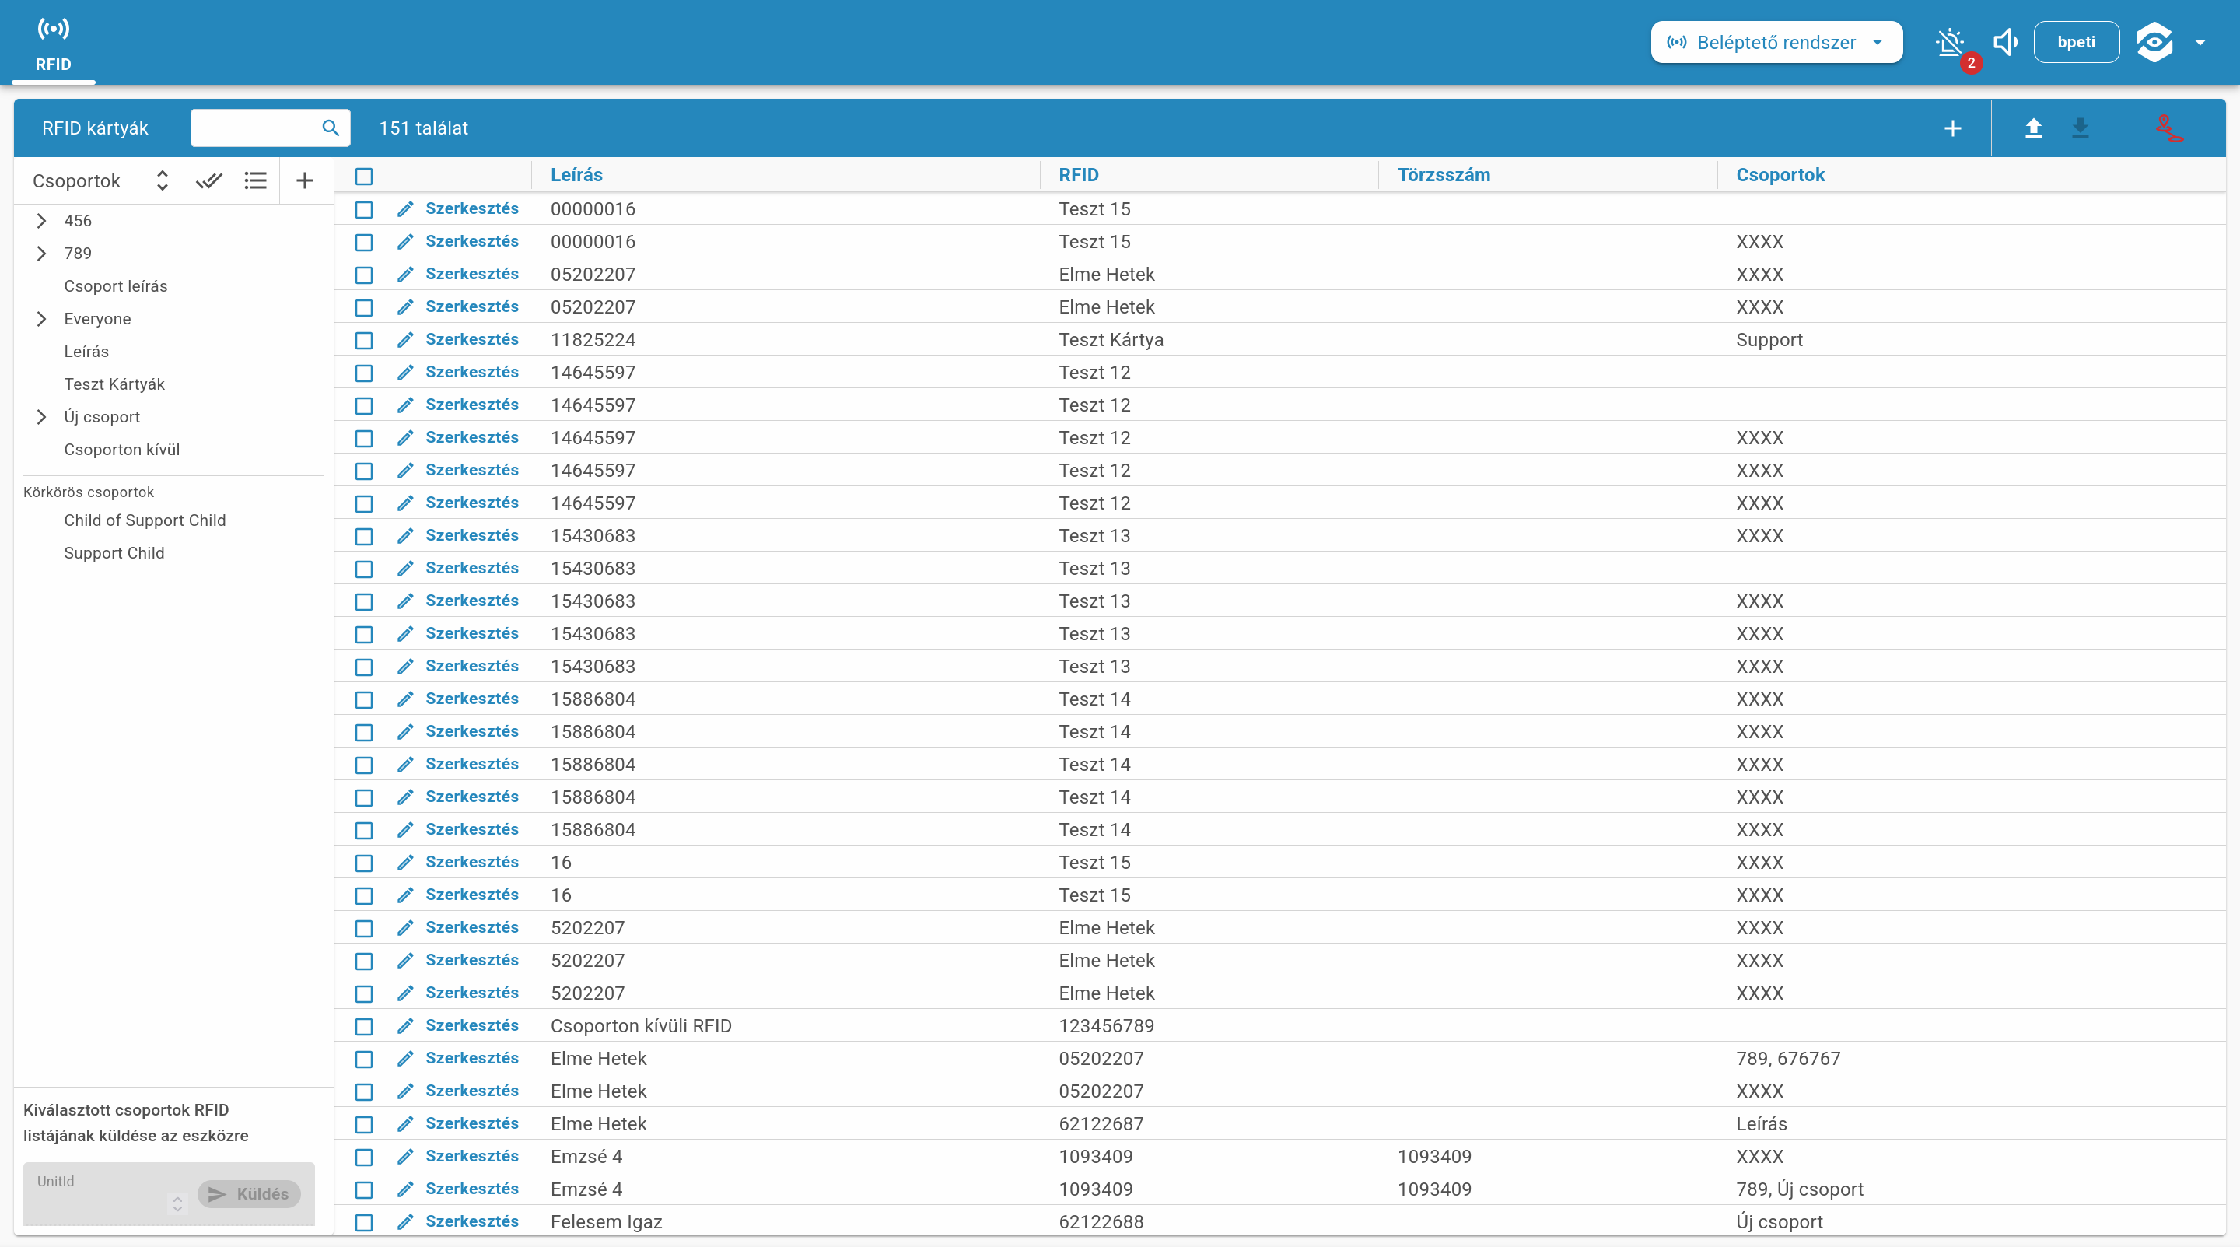
Task: Sort by the Leírás column header
Action: coord(576,175)
